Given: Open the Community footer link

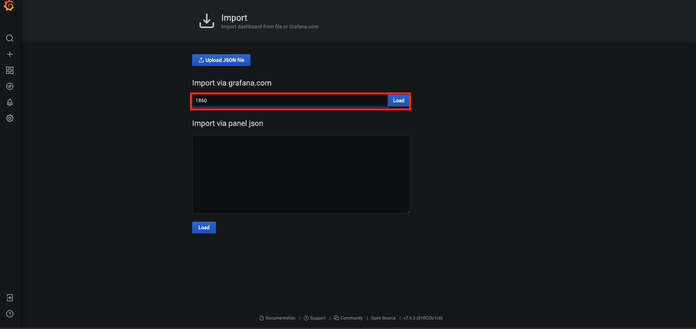Looking at the screenshot, I should 348,318.
